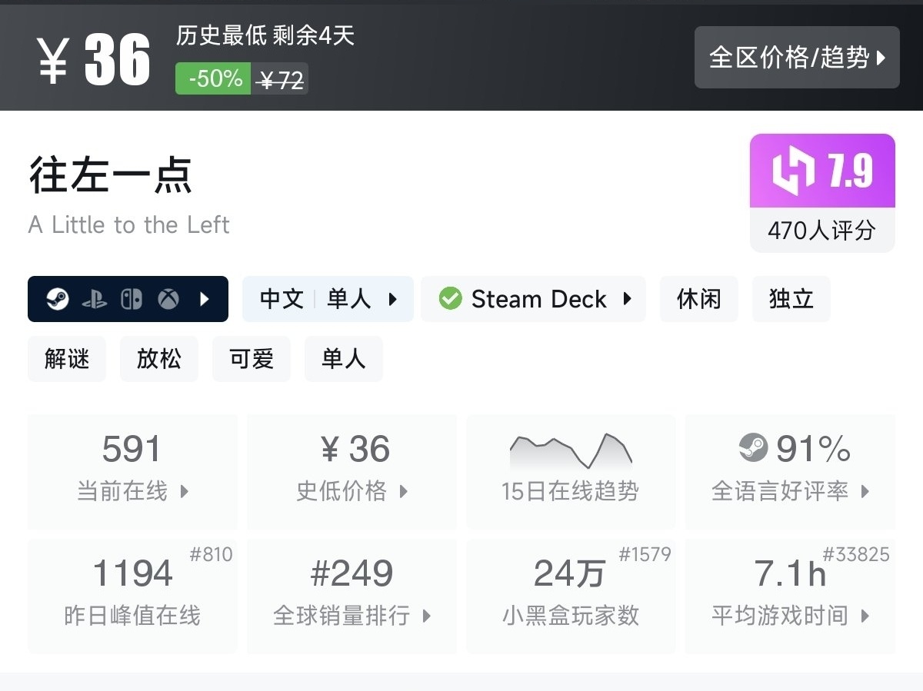Image resolution: width=923 pixels, height=691 pixels.
Task: Expand the platform list arrow
Action: tap(205, 299)
